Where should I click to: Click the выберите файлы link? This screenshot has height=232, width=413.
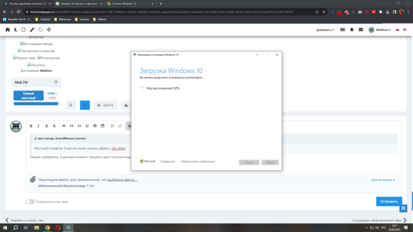123,180
